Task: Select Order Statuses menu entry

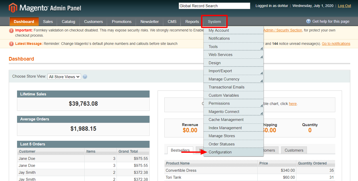Action: (x=233, y=144)
